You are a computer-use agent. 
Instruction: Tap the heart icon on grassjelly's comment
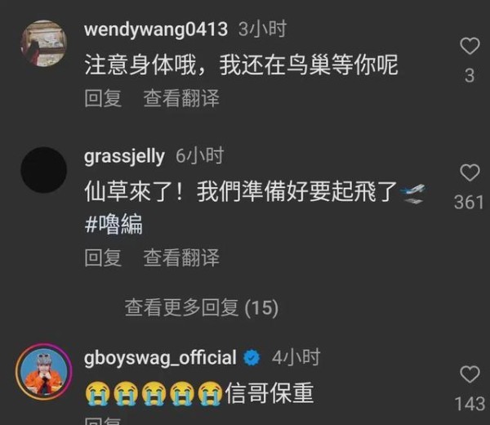pos(470,172)
